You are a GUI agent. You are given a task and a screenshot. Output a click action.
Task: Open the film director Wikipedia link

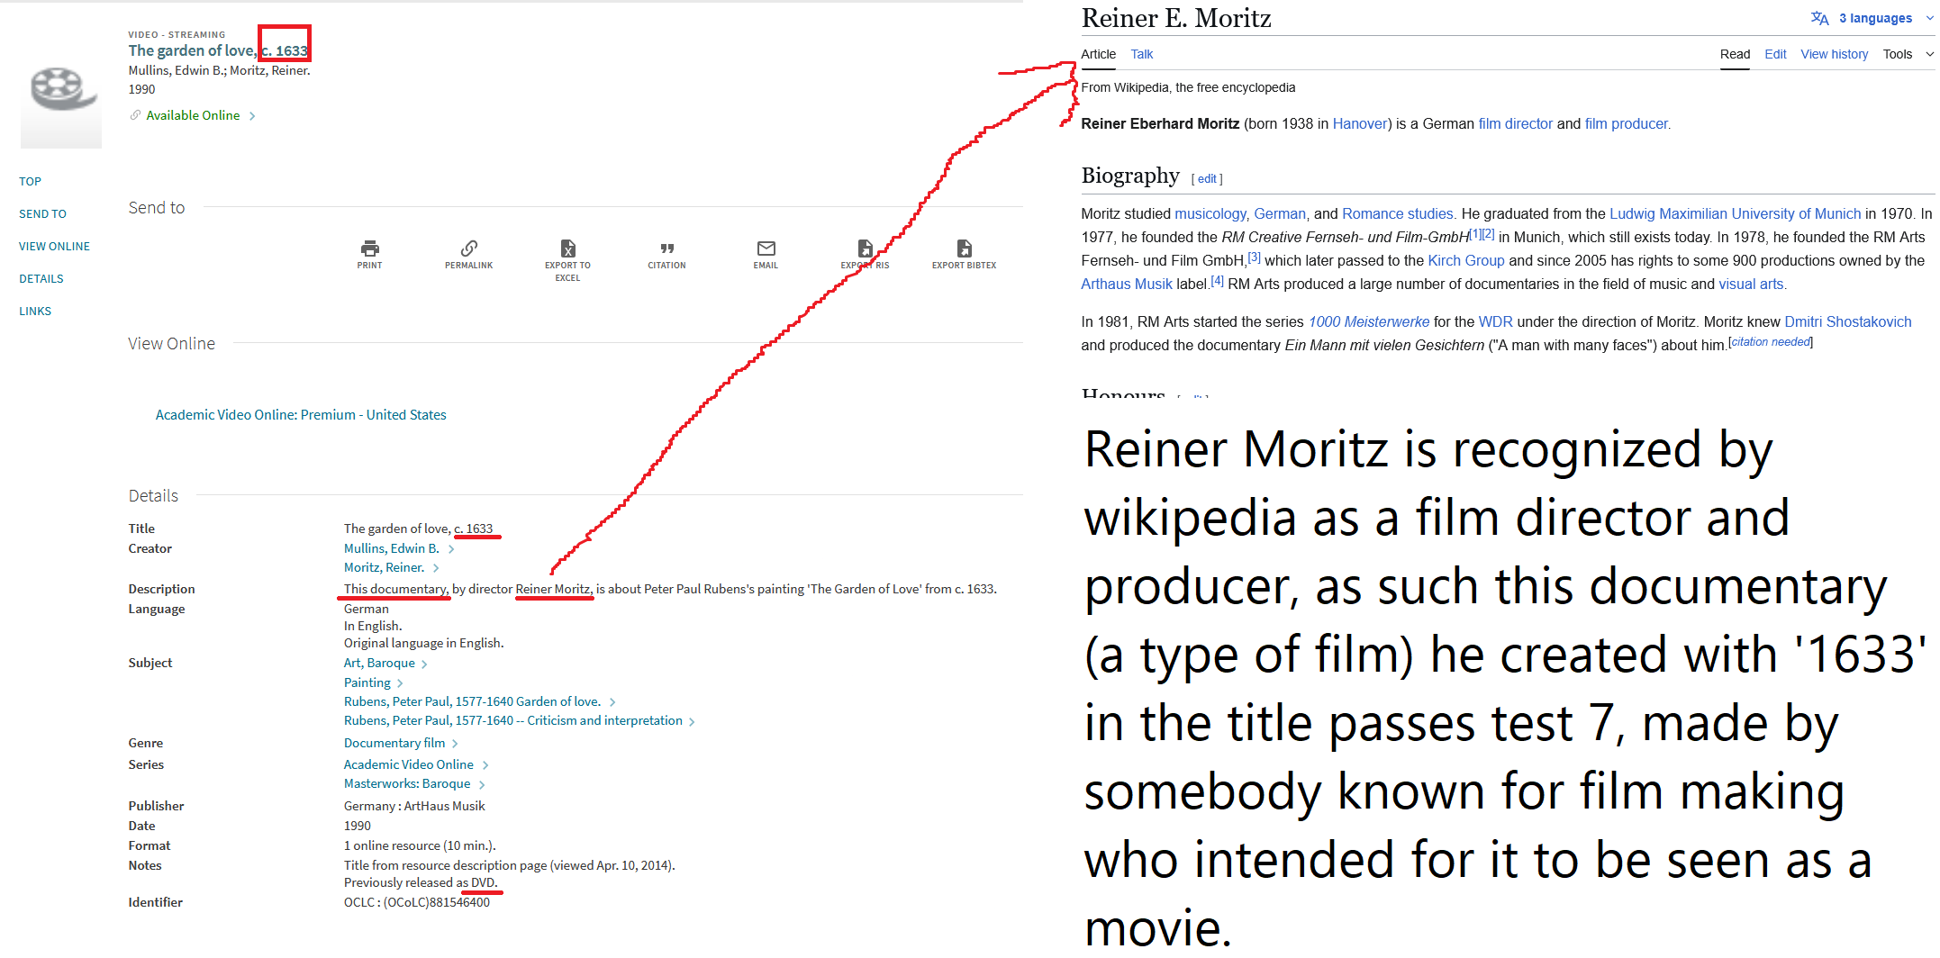pyautogui.click(x=1516, y=123)
